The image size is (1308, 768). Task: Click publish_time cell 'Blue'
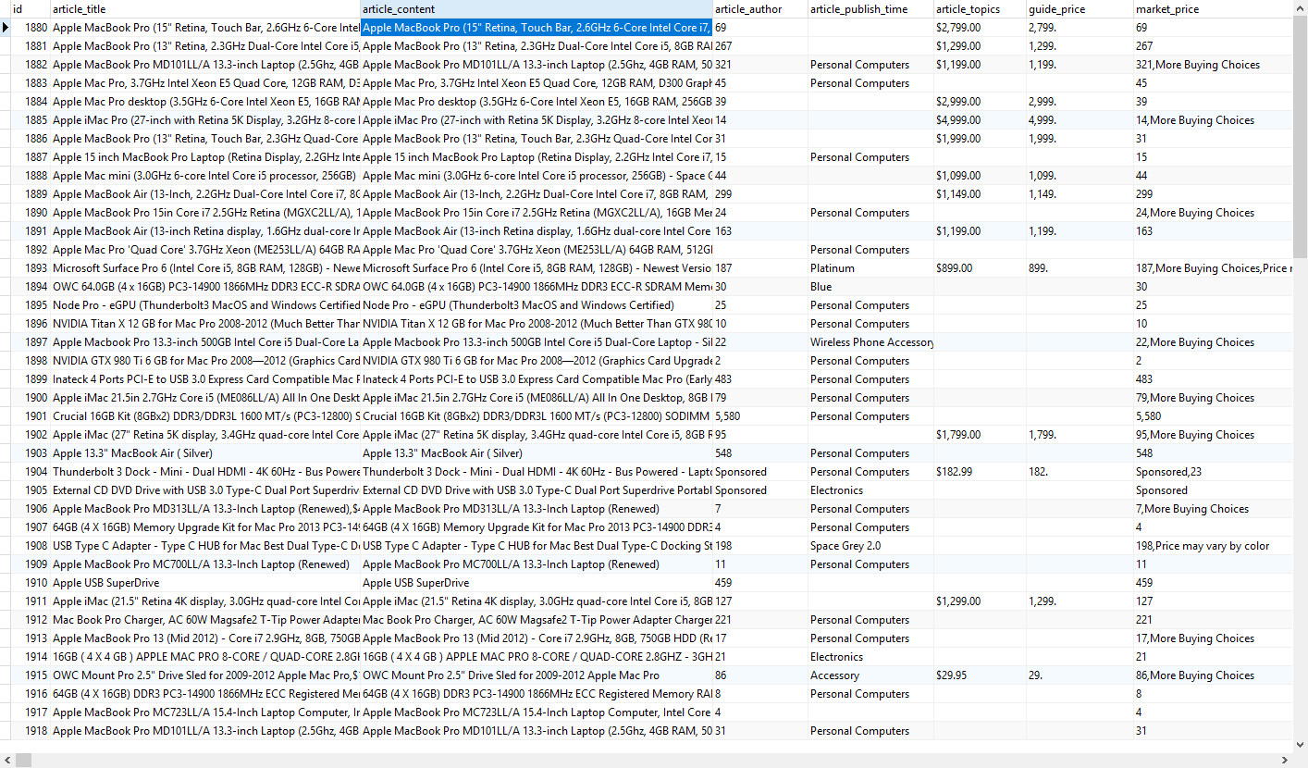coord(870,287)
